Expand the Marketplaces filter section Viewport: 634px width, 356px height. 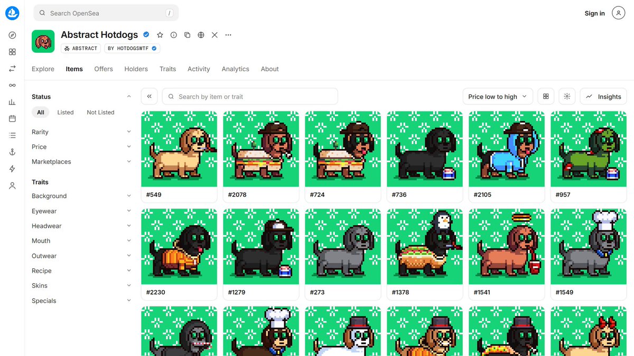[x=81, y=162]
